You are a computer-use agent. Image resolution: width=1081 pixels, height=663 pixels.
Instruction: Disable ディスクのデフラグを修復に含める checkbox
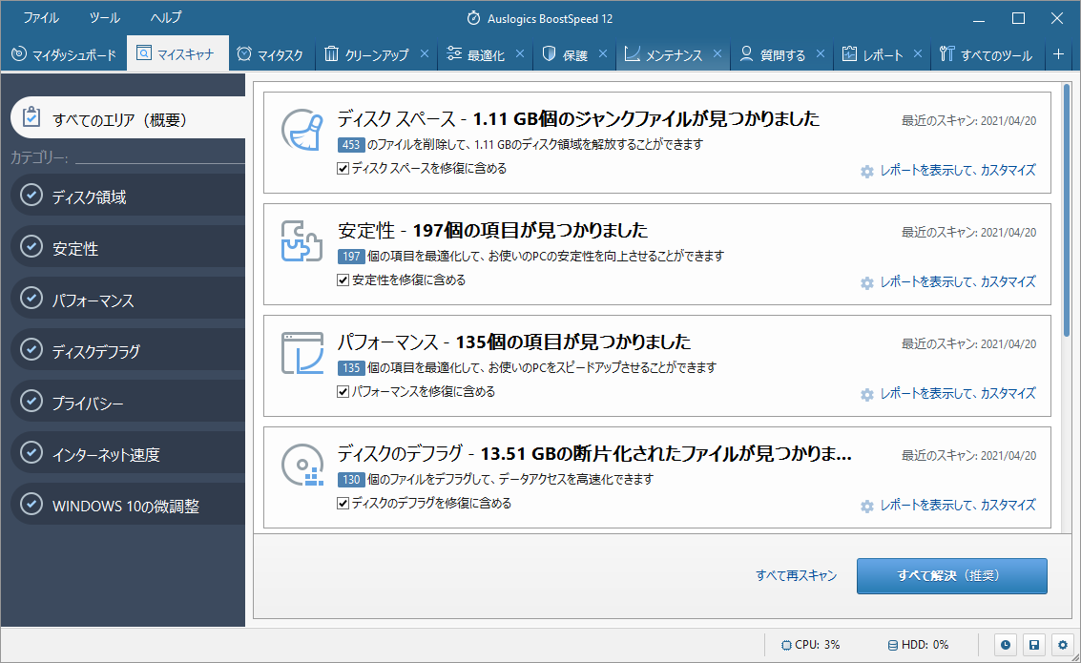[x=343, y=504]
